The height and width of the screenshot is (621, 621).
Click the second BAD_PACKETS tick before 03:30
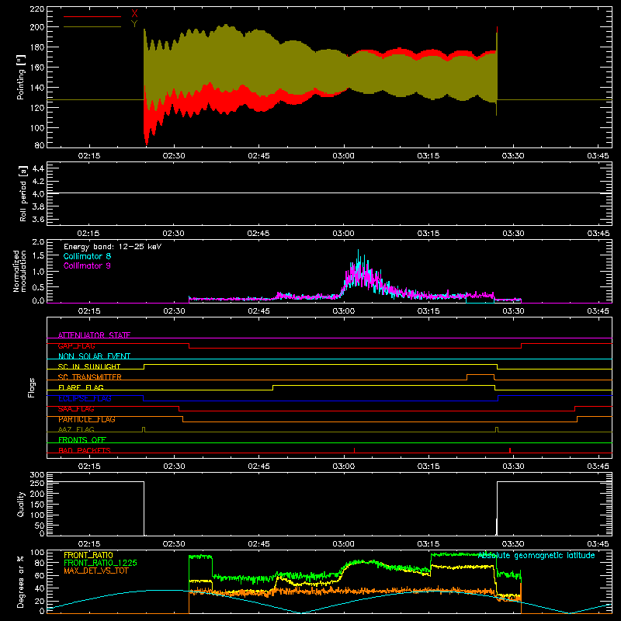tap(510, 450)
